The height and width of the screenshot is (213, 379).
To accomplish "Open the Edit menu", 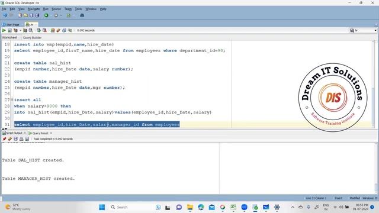I will (12, 9).
